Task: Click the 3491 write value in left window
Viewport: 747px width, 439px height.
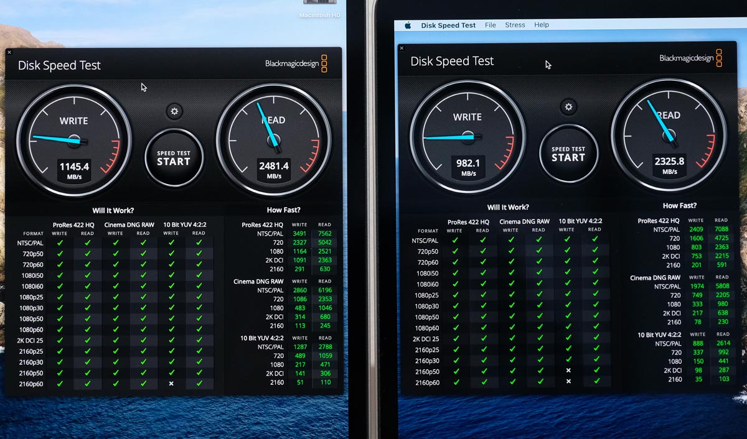Action: pyautogui.click(x=300, y=233)
